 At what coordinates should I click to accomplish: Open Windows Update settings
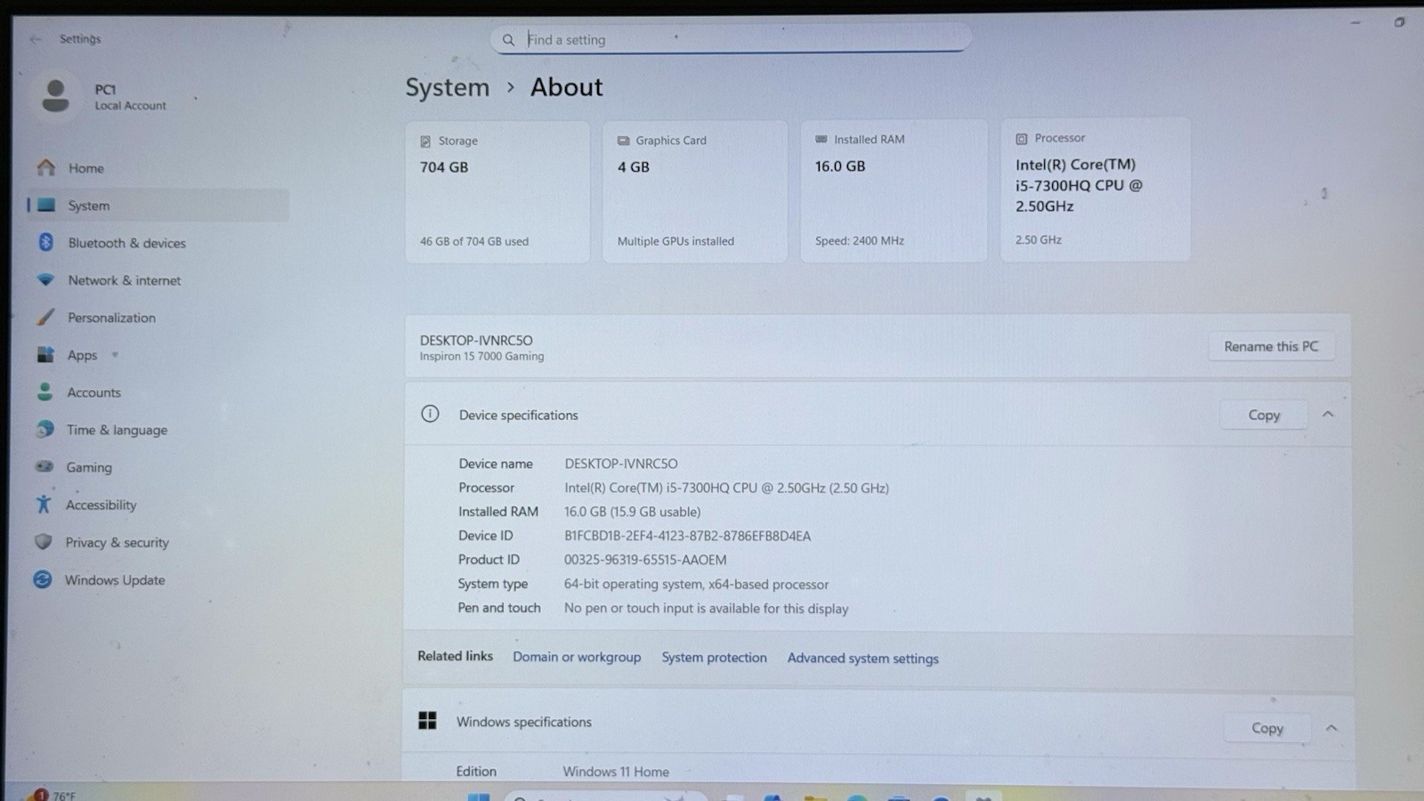point(158,579)
